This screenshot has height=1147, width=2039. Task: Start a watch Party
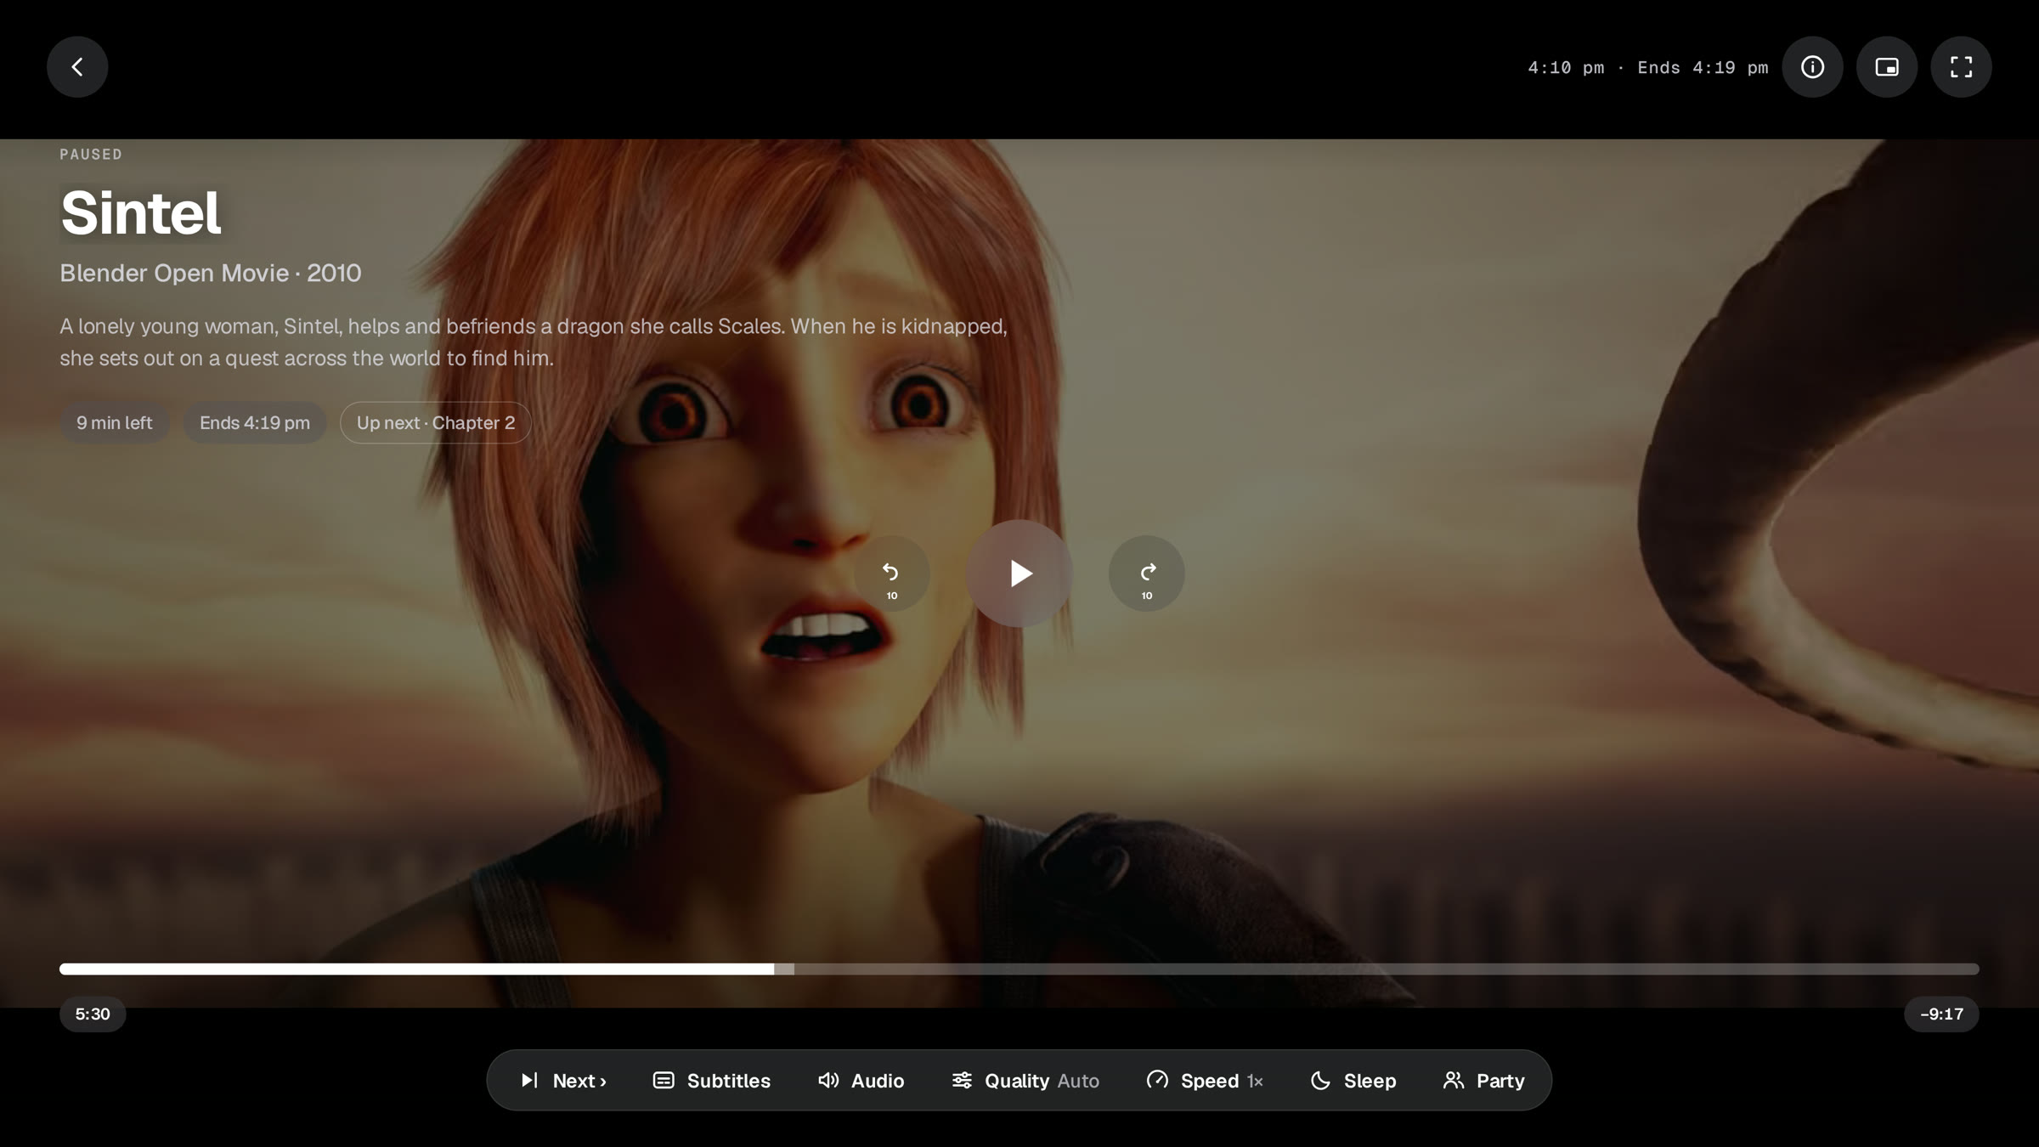(x=1484, y=1081)
